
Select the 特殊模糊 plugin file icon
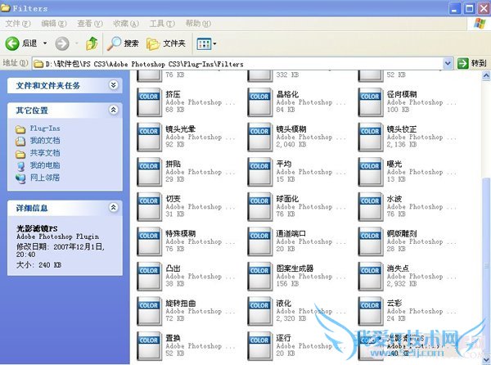pyautogui.click(x=149, y=241)
